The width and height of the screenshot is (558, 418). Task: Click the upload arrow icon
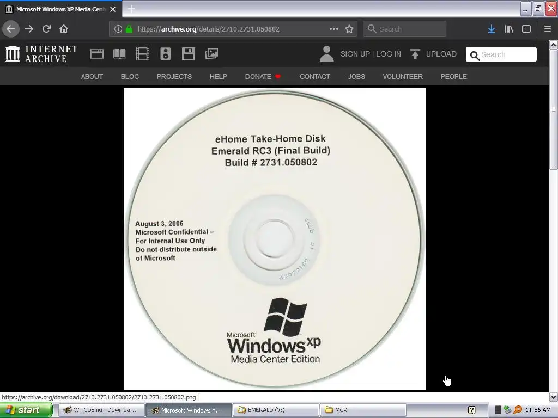[x=415, y=54]
